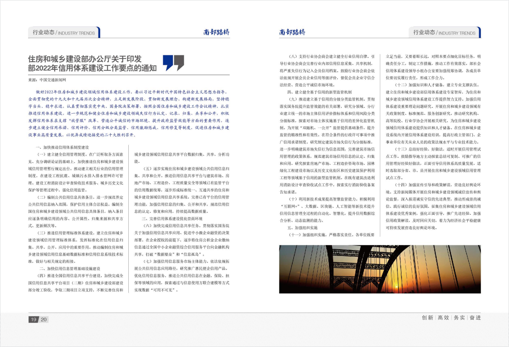Click section heading 五、加强组织实施

(303, 227)
